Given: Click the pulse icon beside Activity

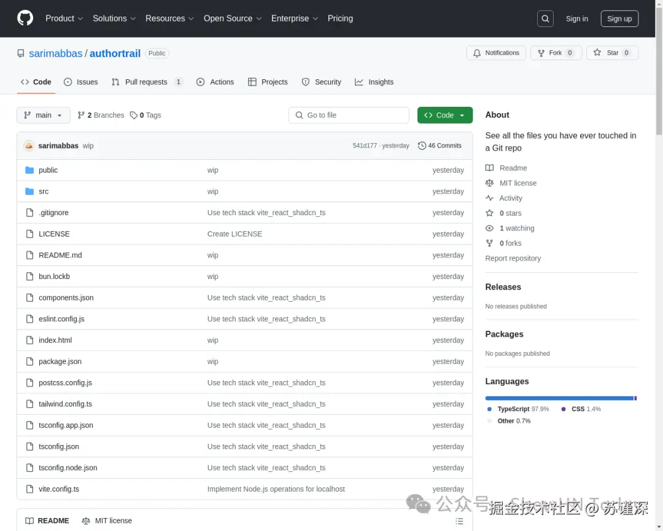Looking at the screenshot, I should (x=489, y=198).
